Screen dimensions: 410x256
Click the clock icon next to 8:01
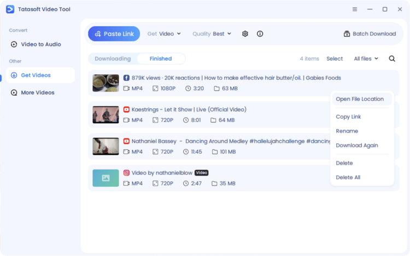(186, 120)
